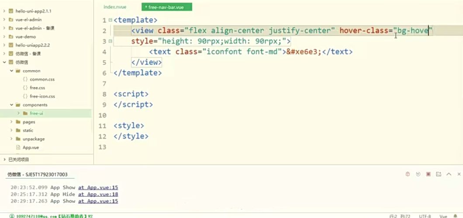This screenshot has width=463, height=218.
Task: Stop the running app with the red square
Action: tap(428, 174)
